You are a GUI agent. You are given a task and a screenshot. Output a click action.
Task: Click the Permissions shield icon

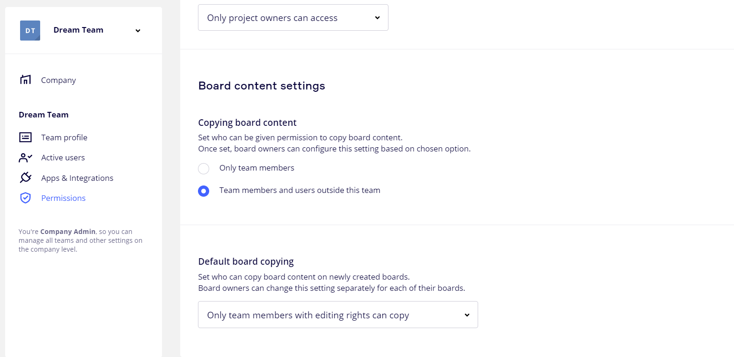(25, 198)
